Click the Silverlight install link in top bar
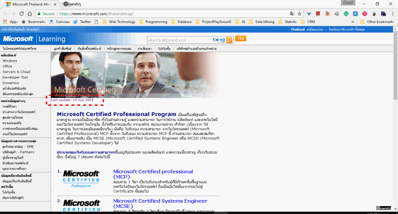This screenshot has width=398, height=214. [x=21, y=29]
